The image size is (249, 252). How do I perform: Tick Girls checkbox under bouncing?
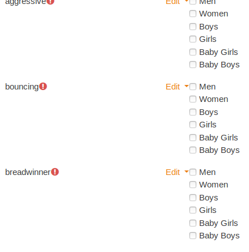pyautogui.click(x=193, y=125)
